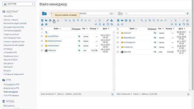The height and width of the screenshot is (109, 194).
Task: Check the twentyfifteen folder checkbox
Action: 42,36
